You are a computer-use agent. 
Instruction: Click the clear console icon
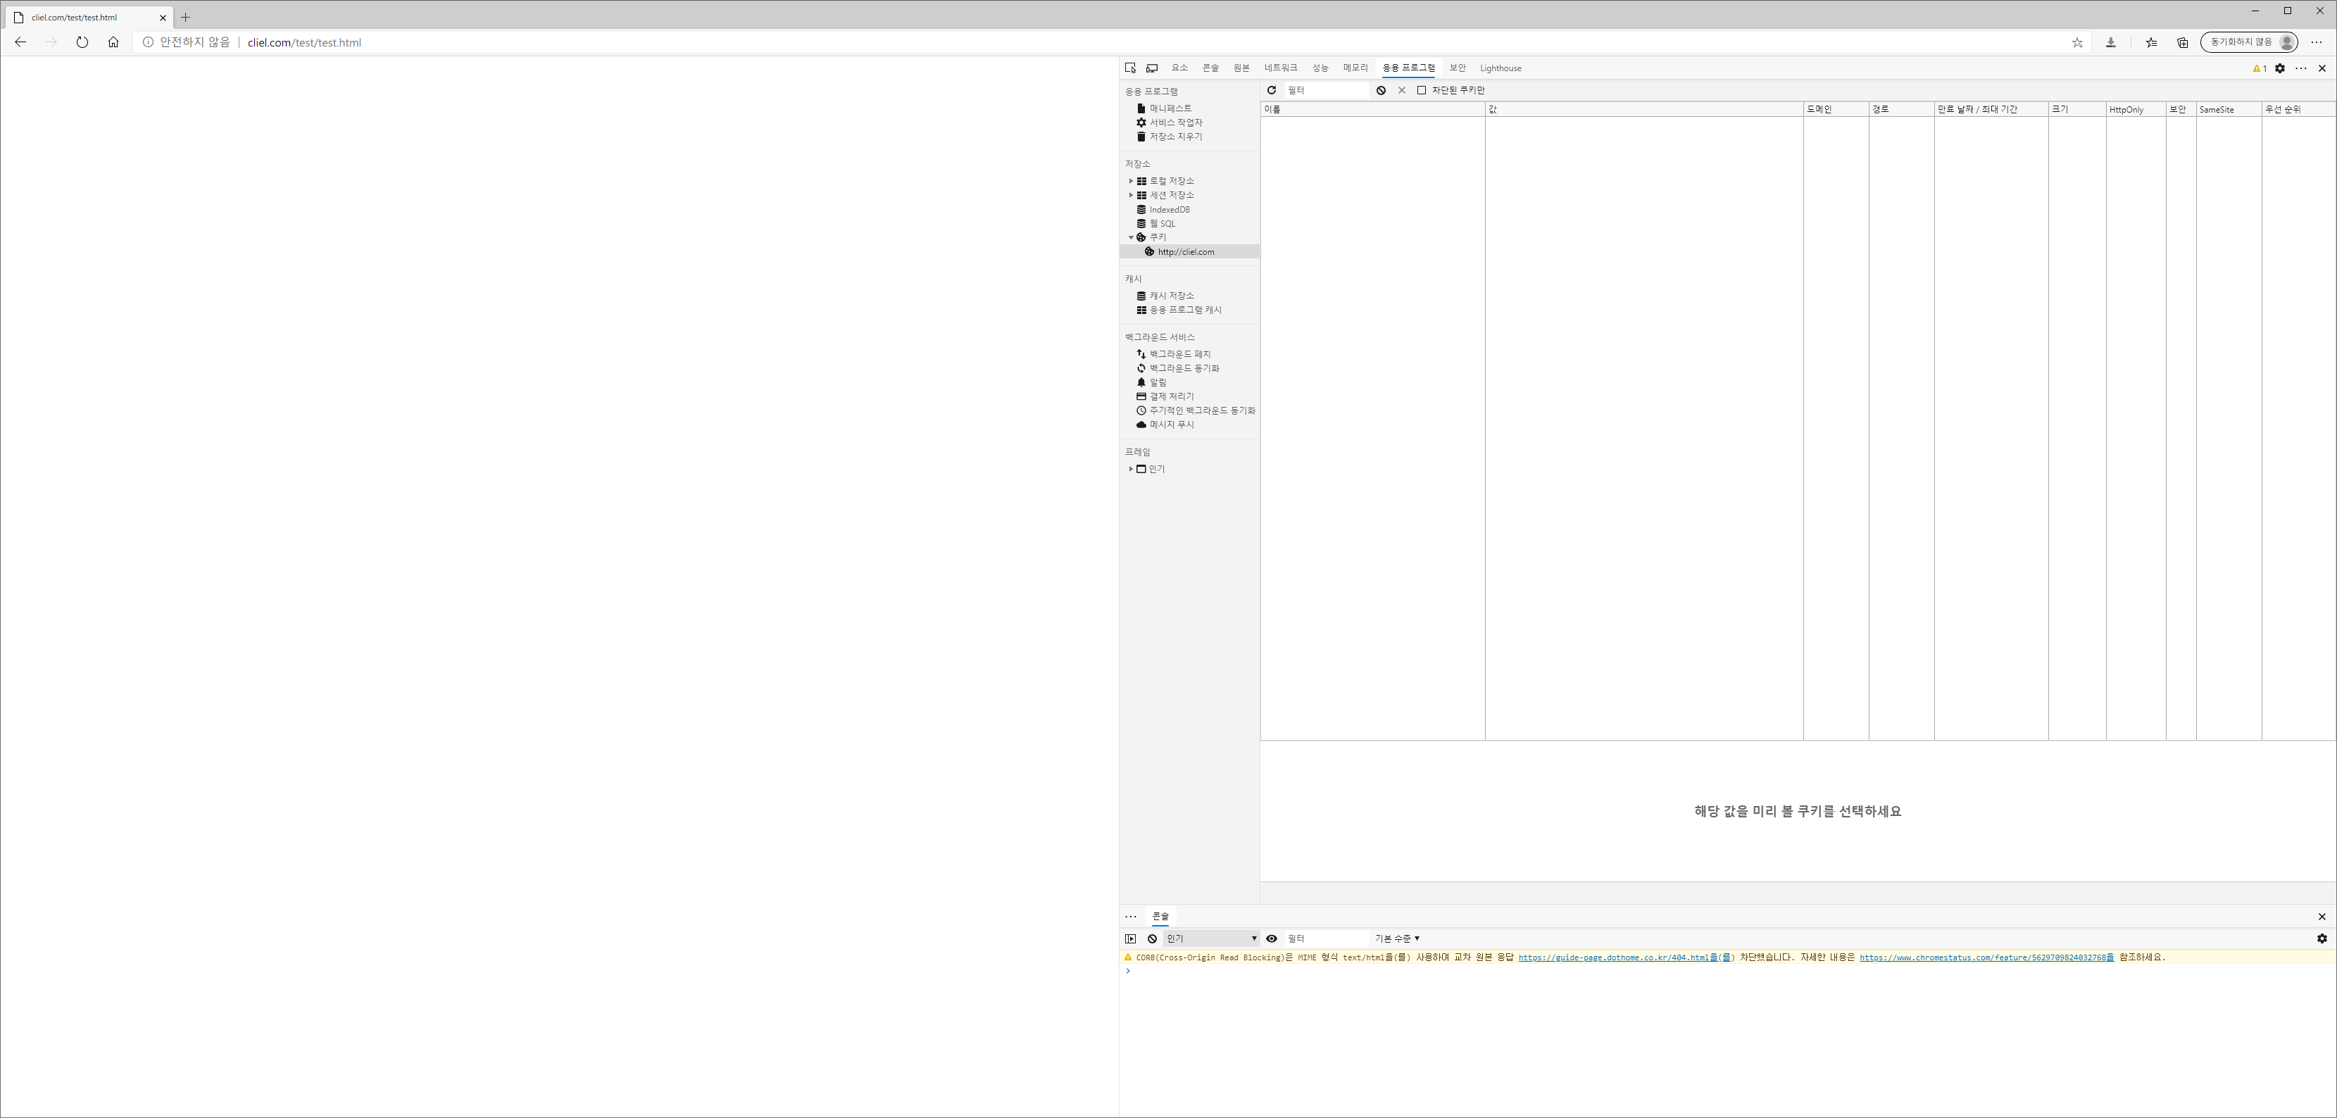pos(1152,938)
